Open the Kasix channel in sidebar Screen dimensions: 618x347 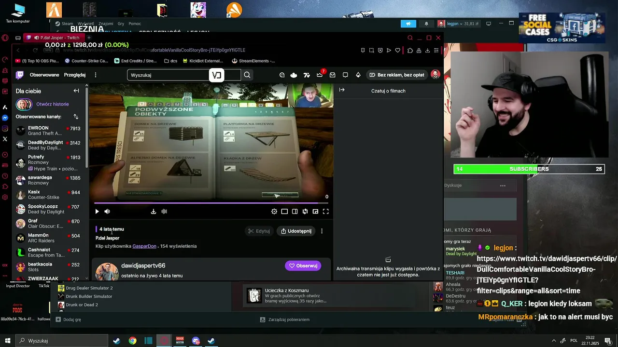click(48, 195)
